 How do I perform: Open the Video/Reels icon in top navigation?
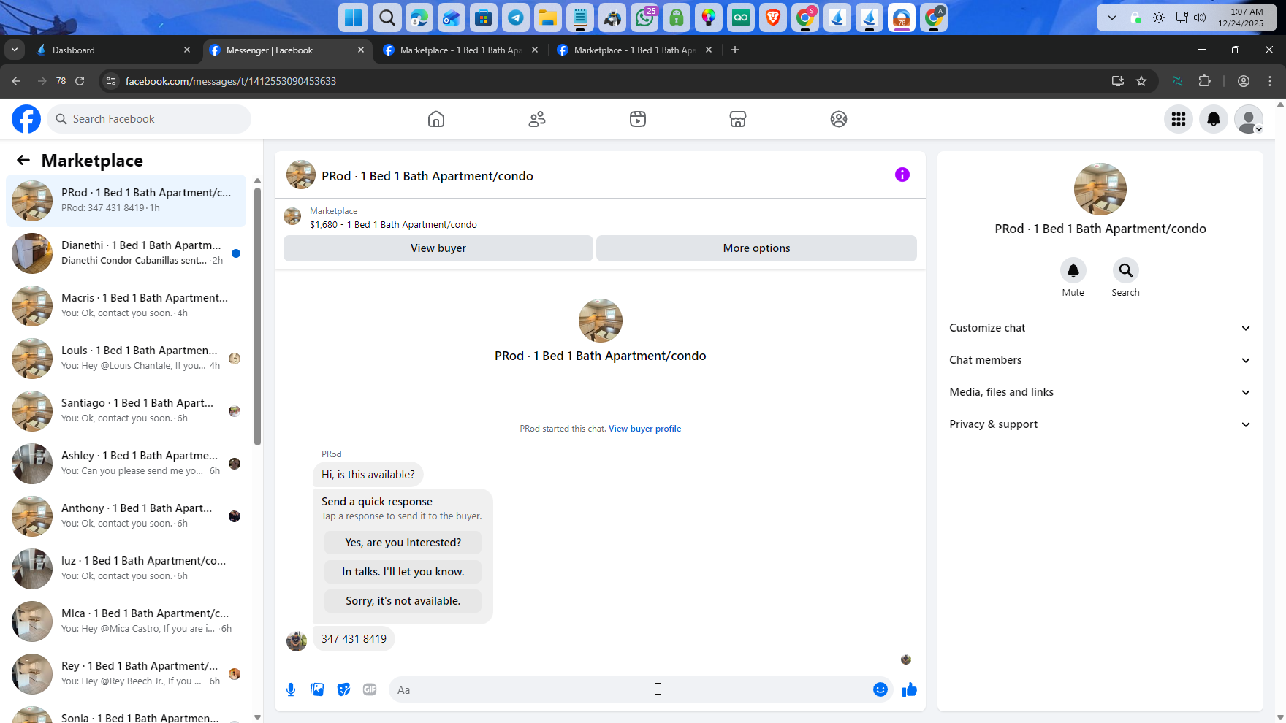pyautogui.click(x=638, y=119)
